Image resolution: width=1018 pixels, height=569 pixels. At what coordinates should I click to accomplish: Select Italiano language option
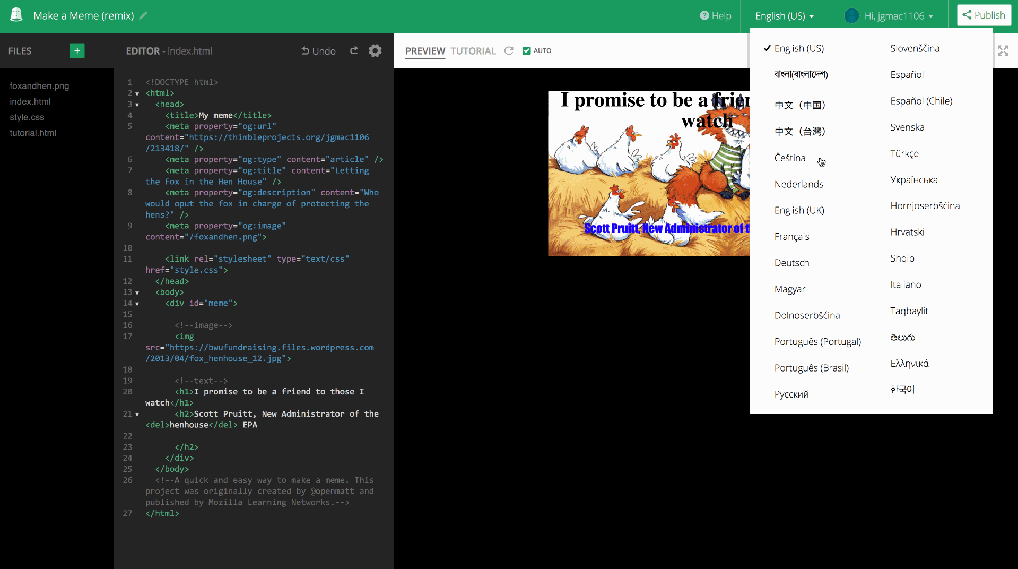click(x=906, y=284)
